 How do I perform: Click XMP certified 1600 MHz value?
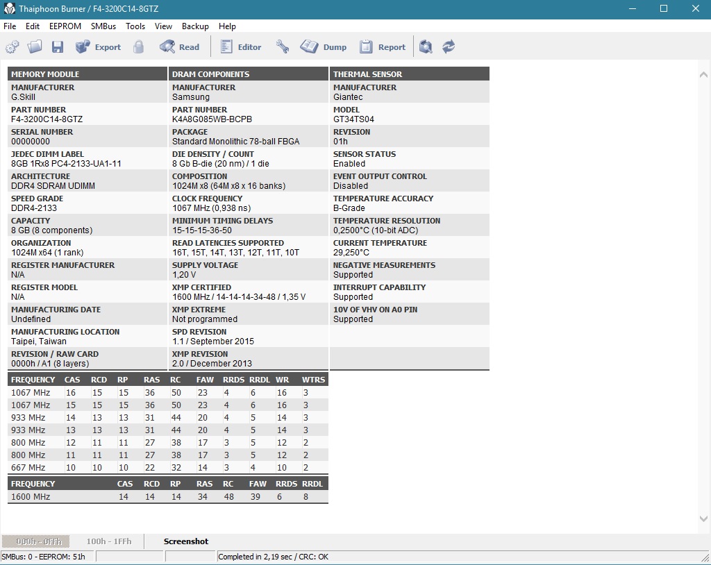[x=239, y=297]
